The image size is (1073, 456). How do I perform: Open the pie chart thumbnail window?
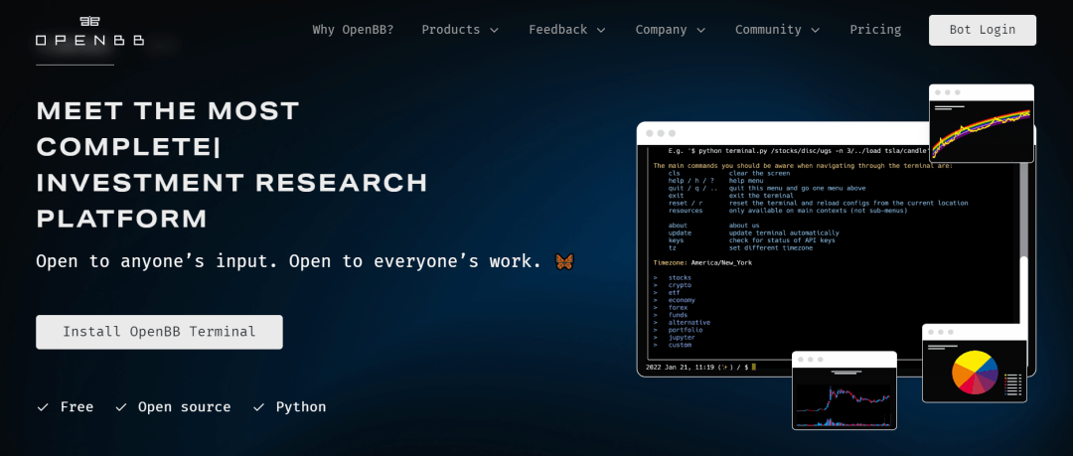click(975, 363)
